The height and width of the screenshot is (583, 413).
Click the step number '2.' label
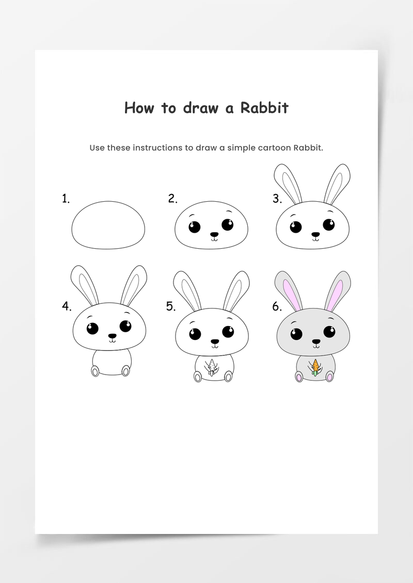(172, 199)
